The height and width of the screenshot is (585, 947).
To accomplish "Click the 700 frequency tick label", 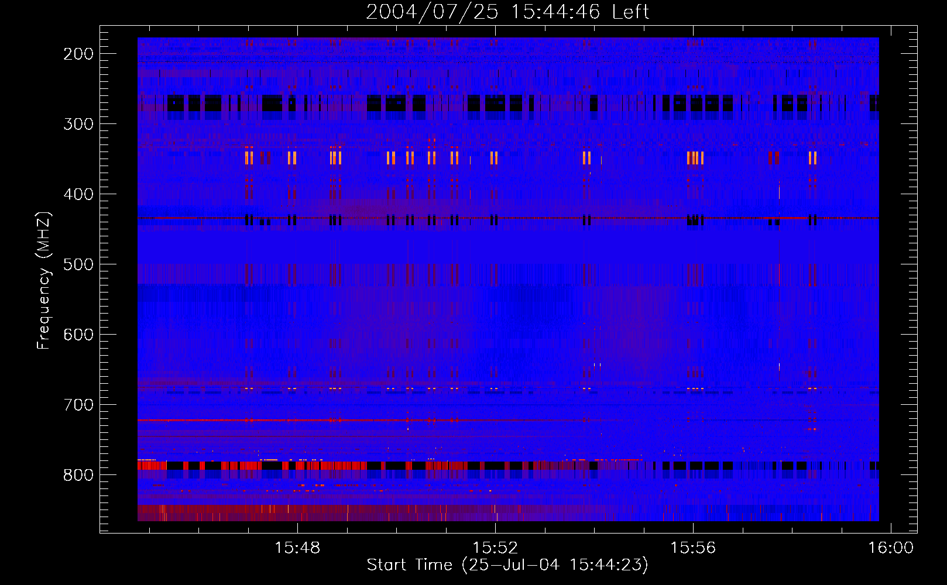I will 78,405.
